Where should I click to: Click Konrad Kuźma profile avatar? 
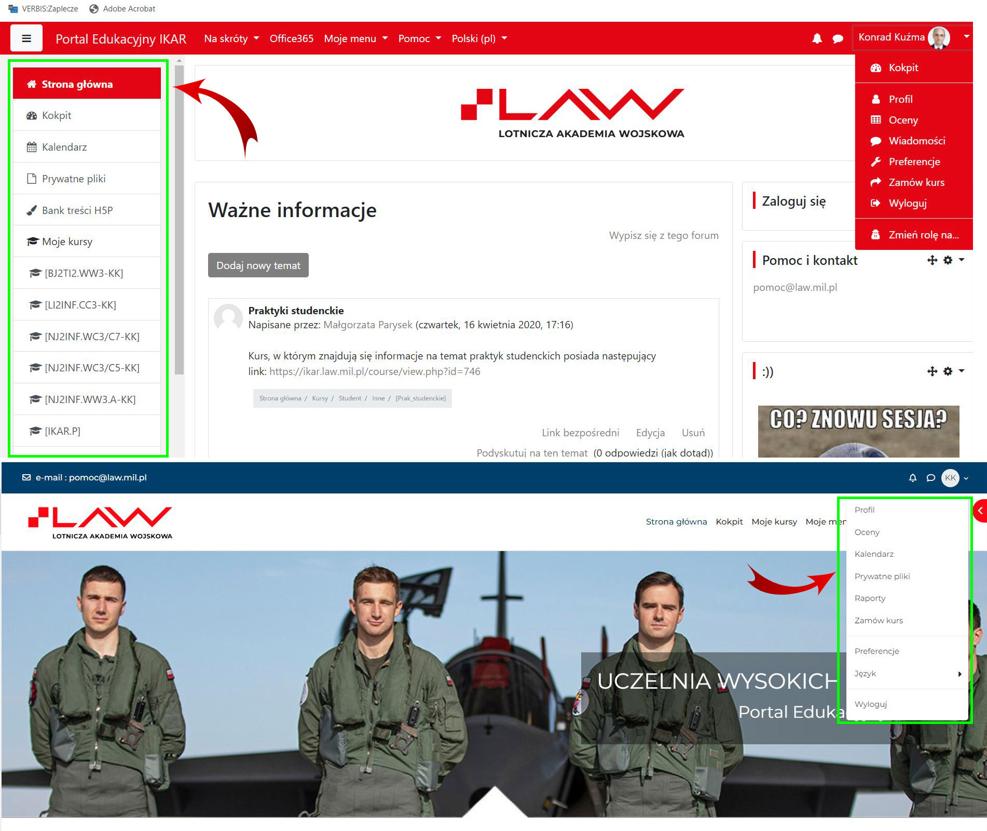939,37
